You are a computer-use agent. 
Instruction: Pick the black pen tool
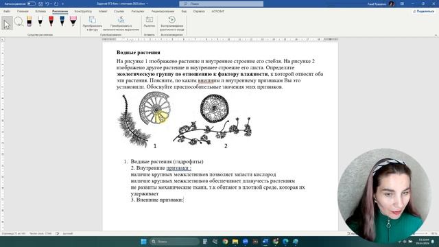coord(40,21)
